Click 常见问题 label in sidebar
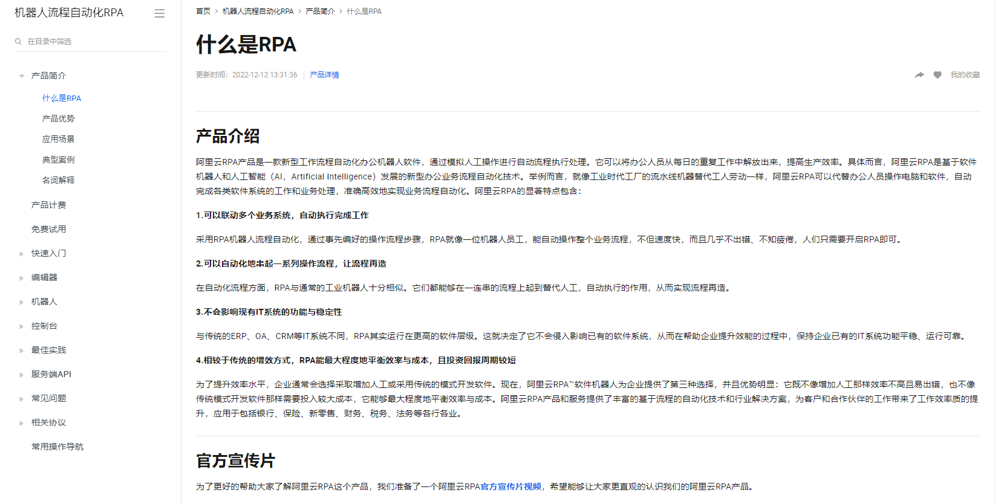 pos(49,398)
